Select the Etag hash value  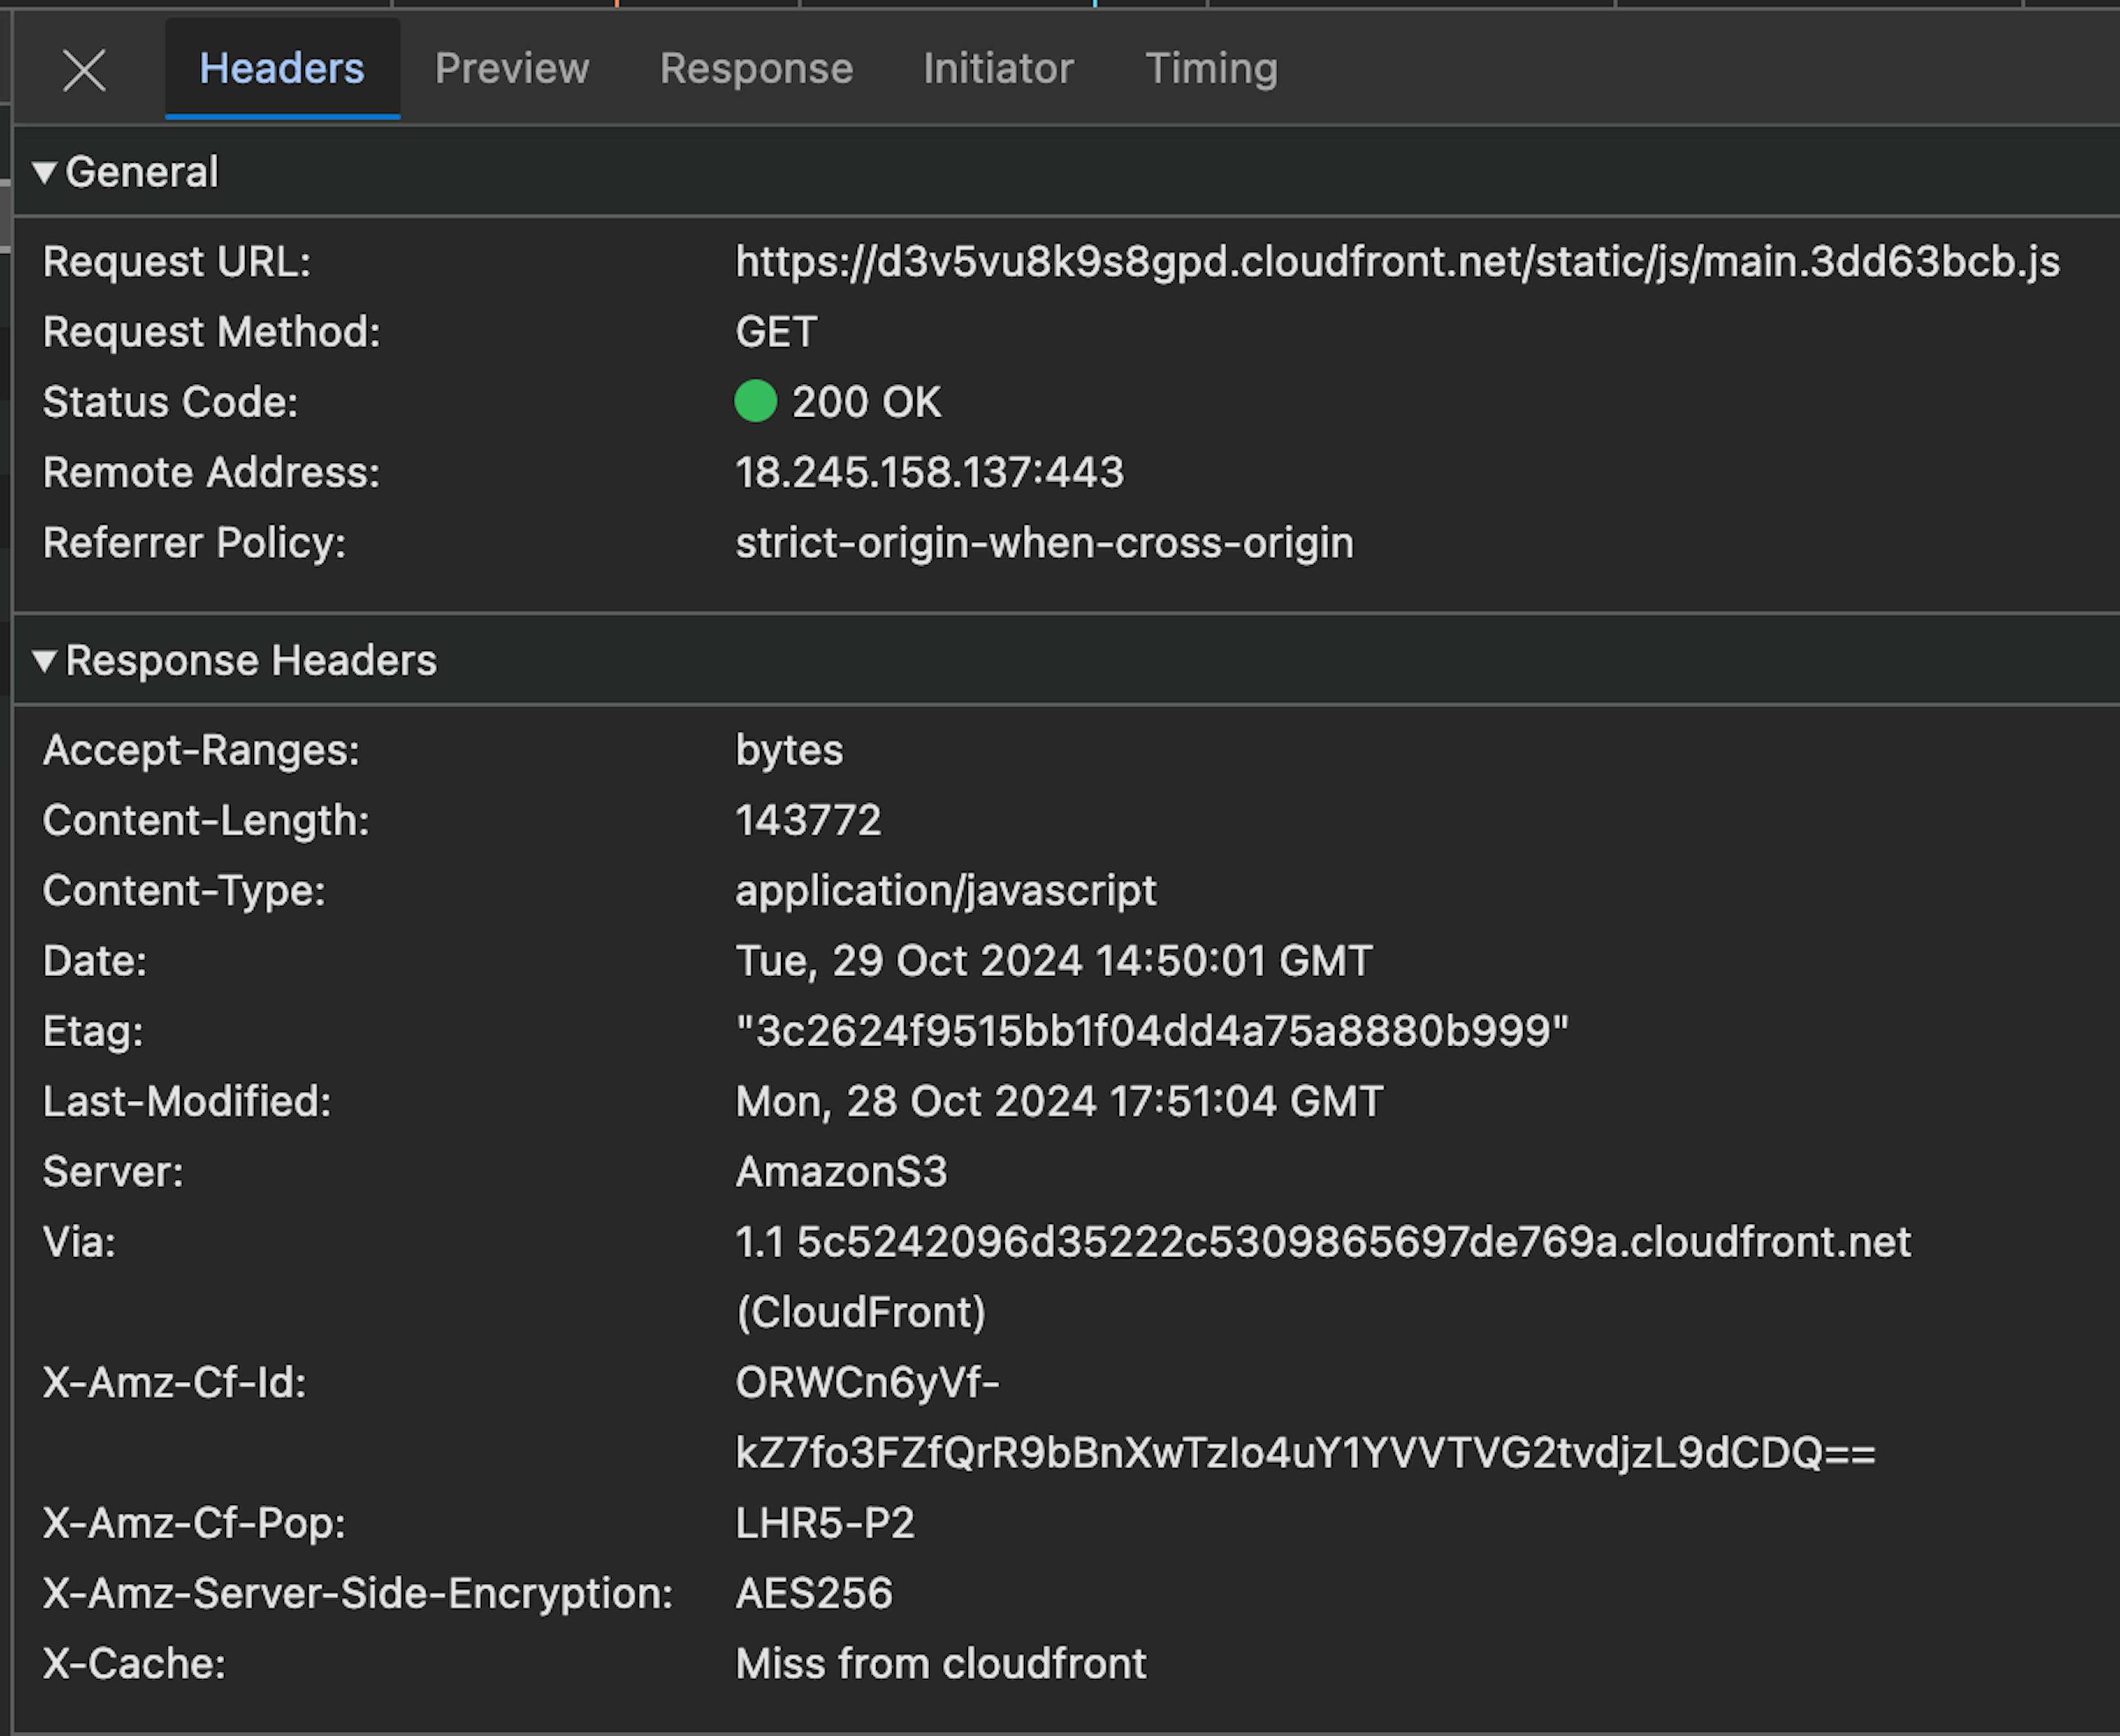[x=1153, y=1031]
